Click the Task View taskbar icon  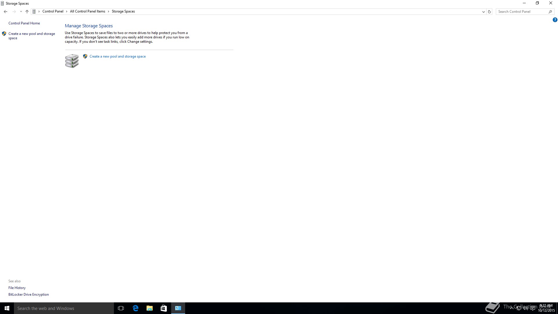point(121,308)
